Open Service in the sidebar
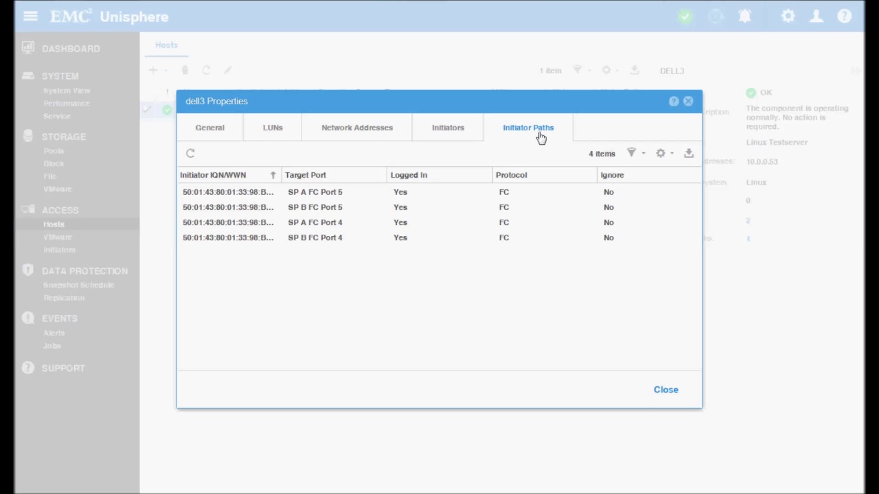The height and width of the screenshot is (494, 879). (56, 117)
